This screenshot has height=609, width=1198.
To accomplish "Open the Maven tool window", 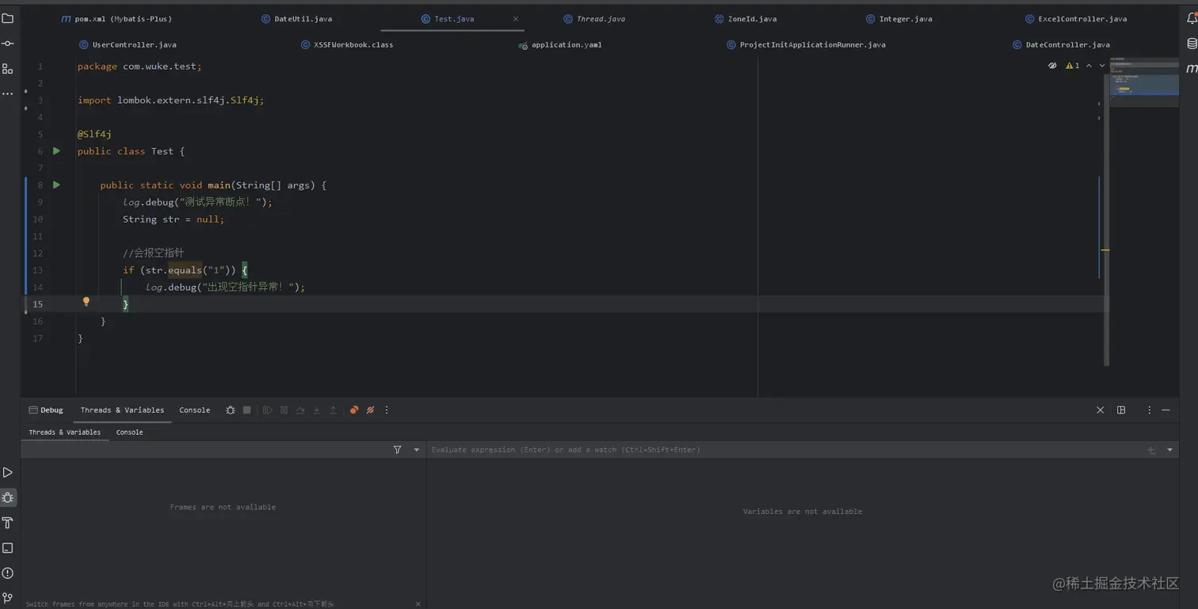I will pyautogui.click(x=1191, y=69).
